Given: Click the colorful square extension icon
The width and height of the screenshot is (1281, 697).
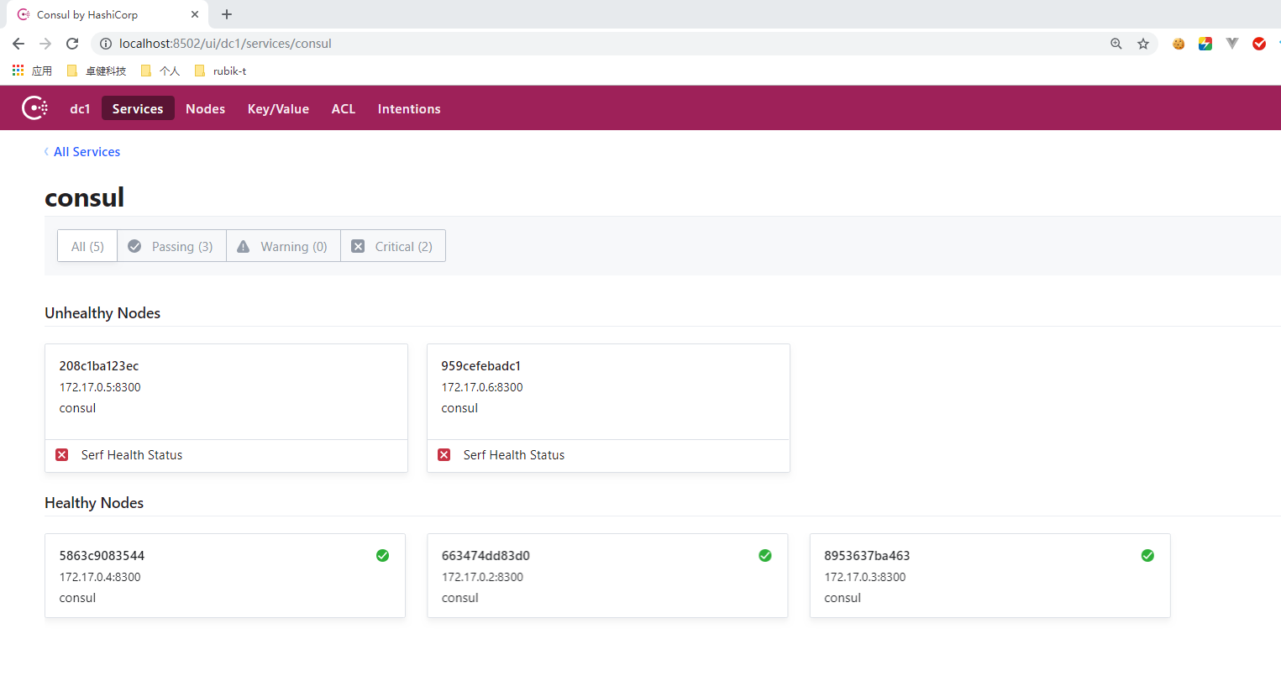Looking at the screenshot, I should coord(1205,44).
